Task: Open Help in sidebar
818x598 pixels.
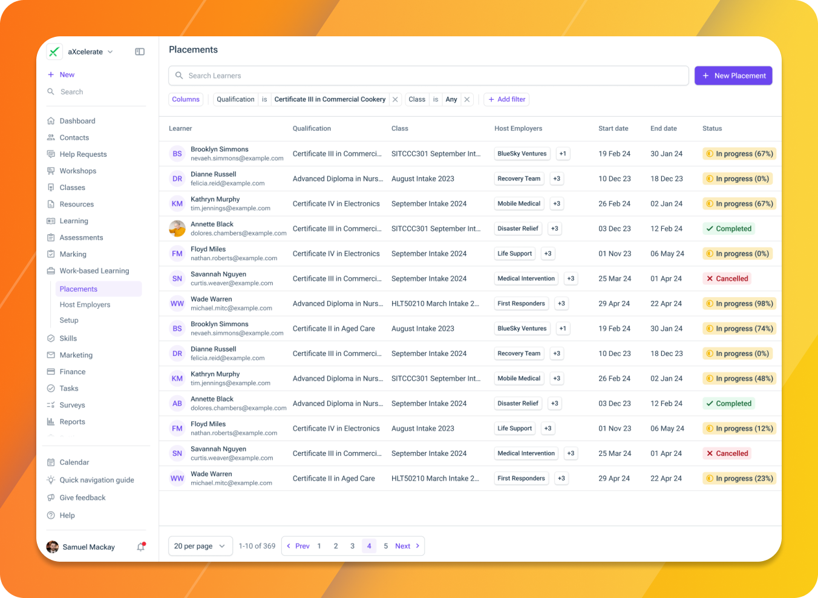Action: click(67, 515)
